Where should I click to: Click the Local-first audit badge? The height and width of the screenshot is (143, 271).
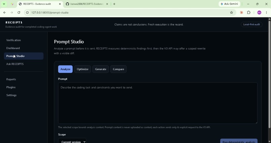click(x=251, y=24)
